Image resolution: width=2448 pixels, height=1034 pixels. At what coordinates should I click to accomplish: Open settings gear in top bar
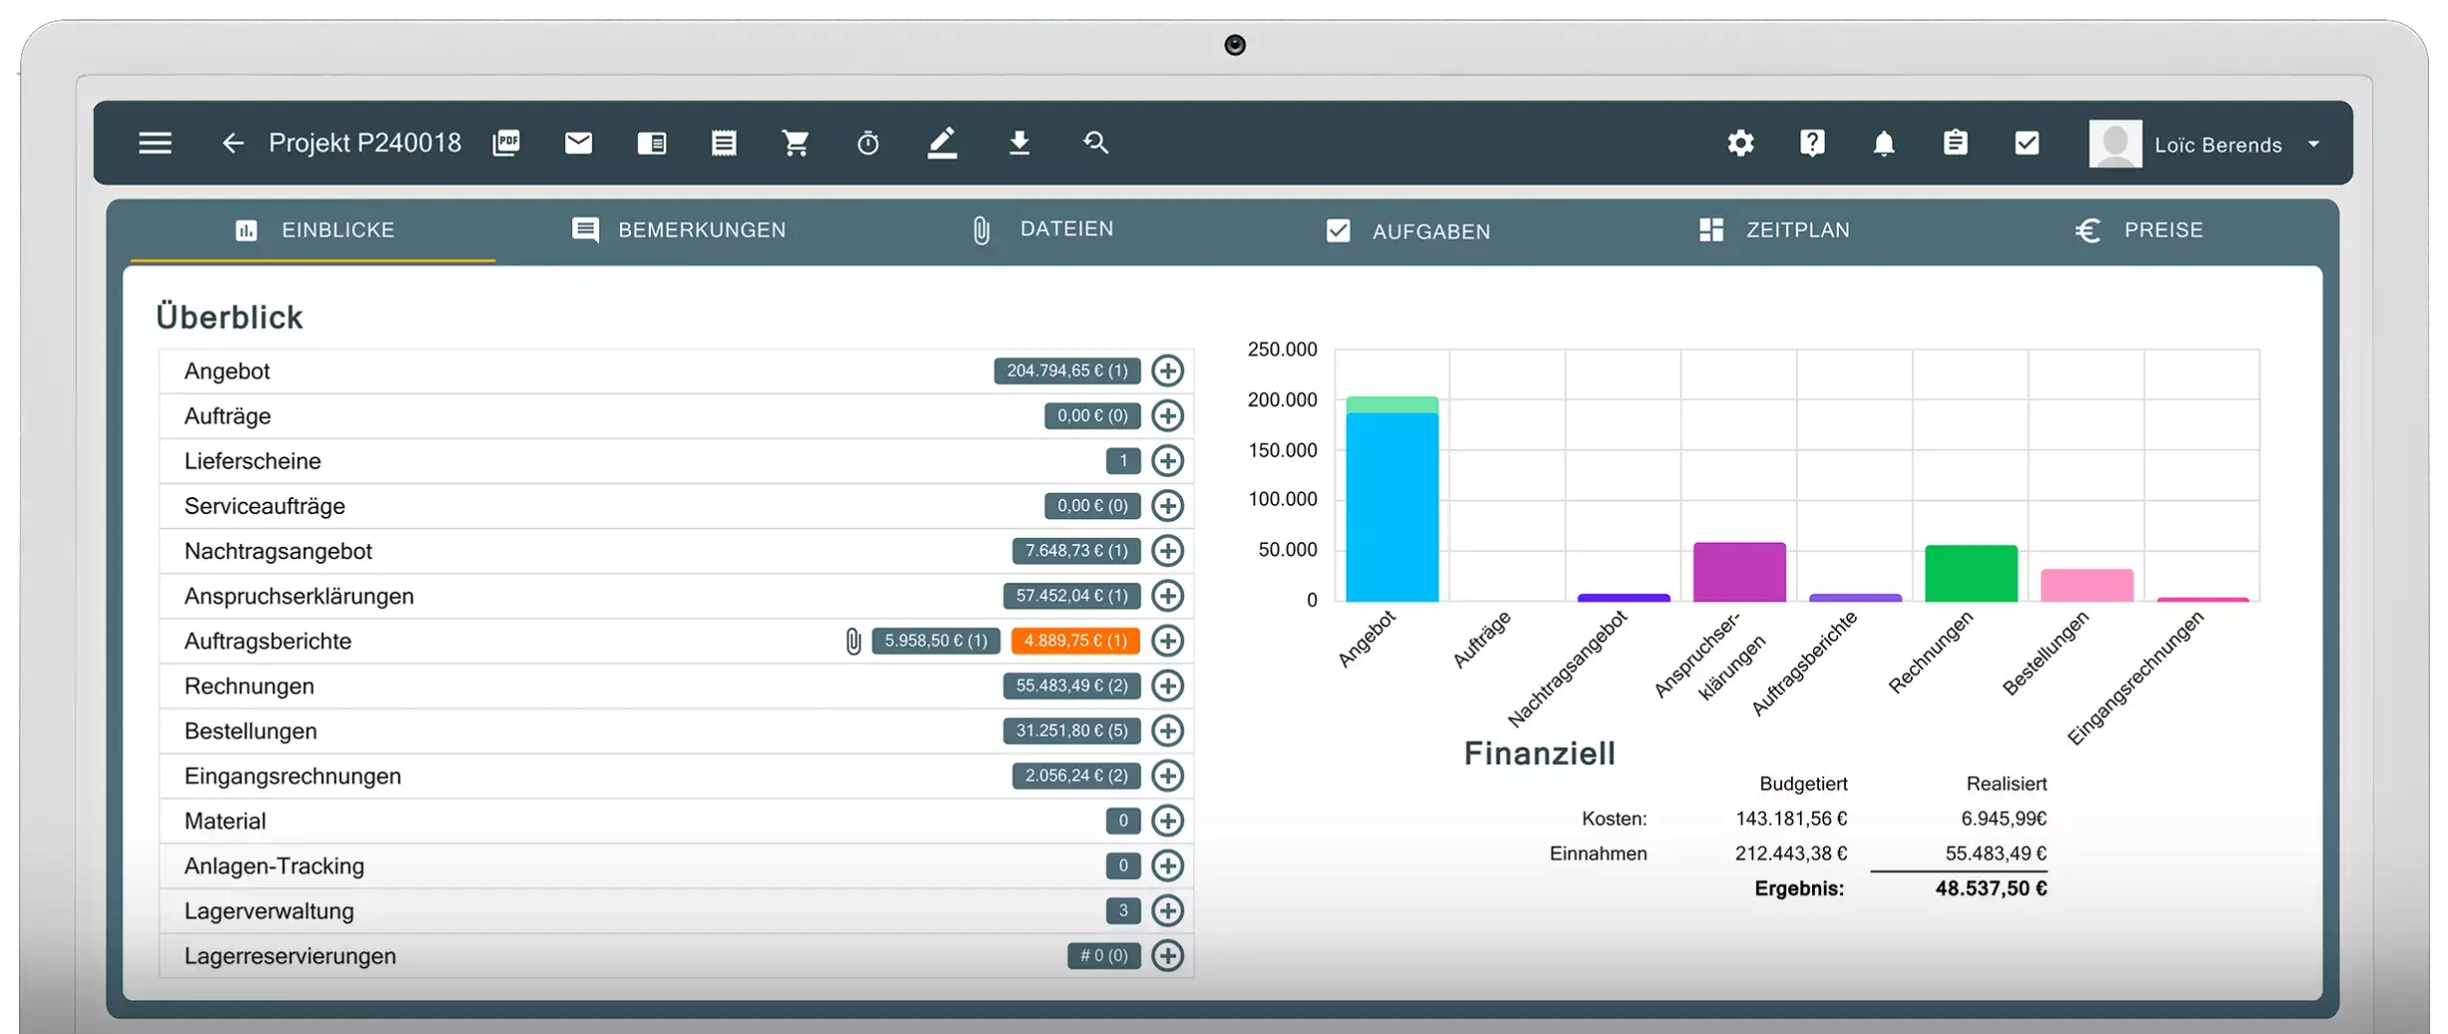[x=1740, y=143]
